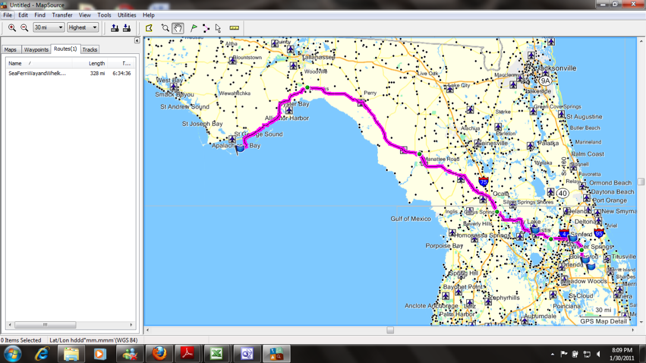Collapse the left panel with arrow button
This screenshot has width=646, height=363.
[x=137, y=41]
